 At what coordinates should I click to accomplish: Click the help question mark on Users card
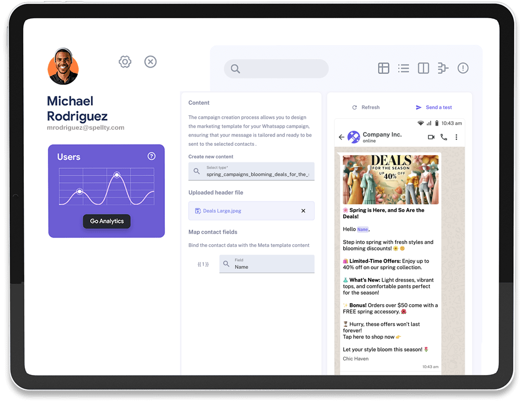click(151, 156)
